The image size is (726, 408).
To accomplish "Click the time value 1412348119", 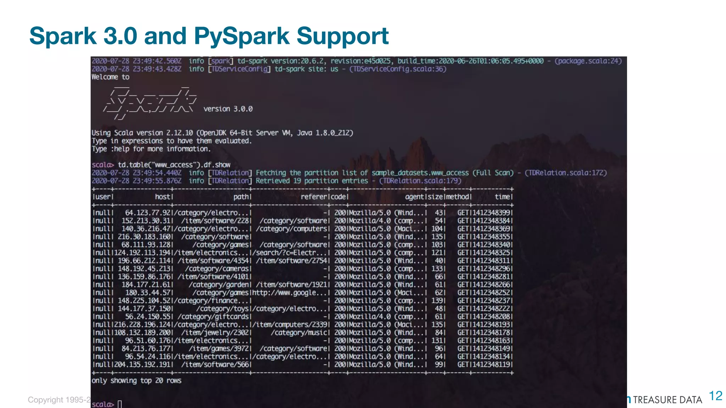I will click(491, 364).
